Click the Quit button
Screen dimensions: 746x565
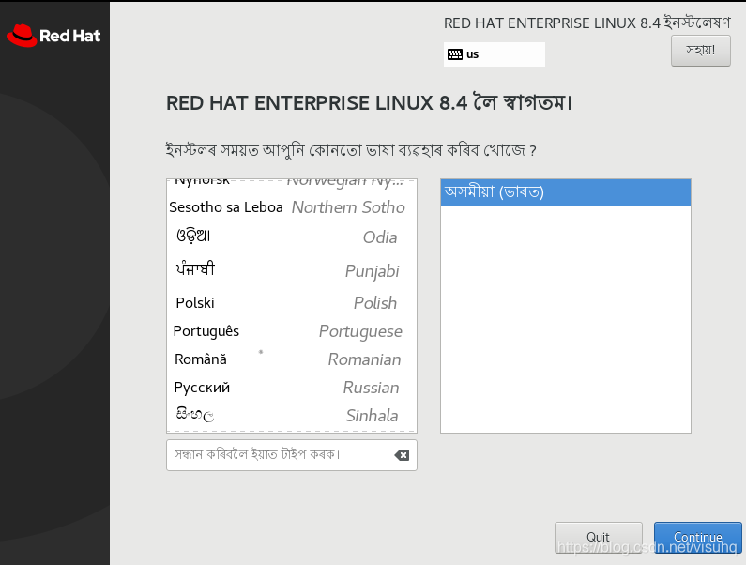pyautogui.click(x=598, y=538)
